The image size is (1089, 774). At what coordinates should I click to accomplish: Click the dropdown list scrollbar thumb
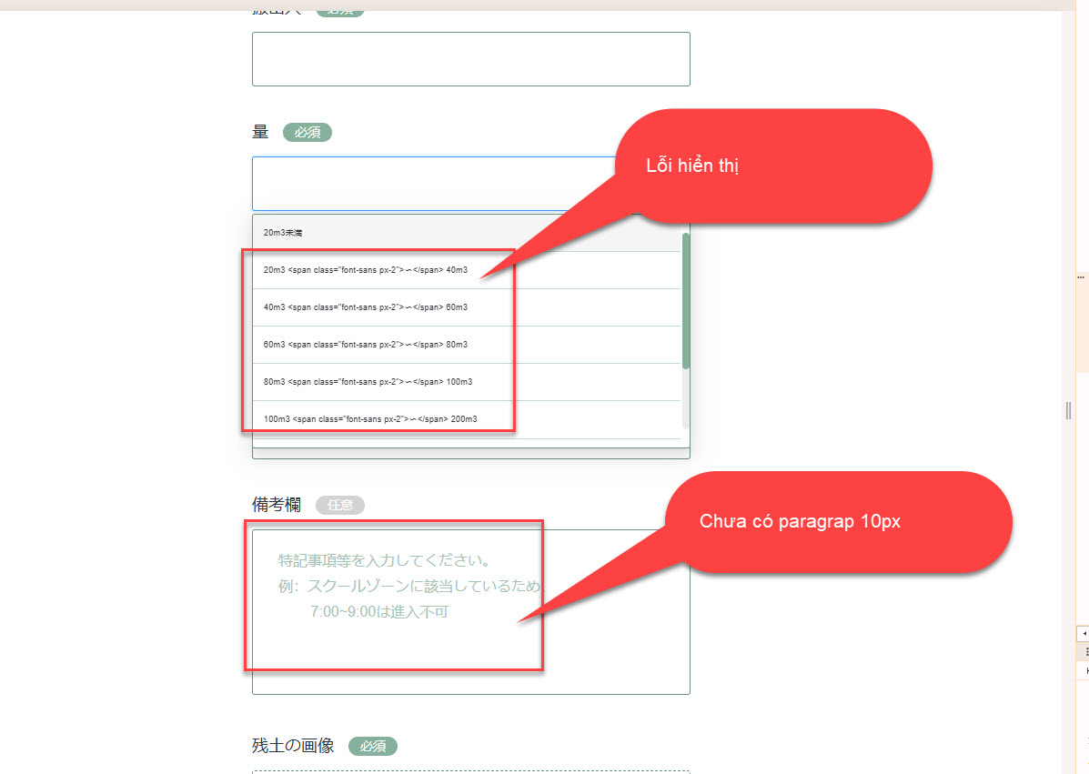pyautogui.click(x=686, y=300)
